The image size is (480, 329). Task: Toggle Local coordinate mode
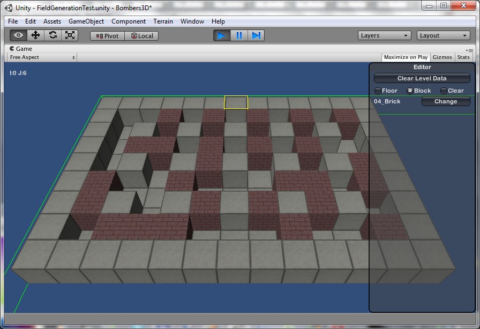[x=142, y=36]
